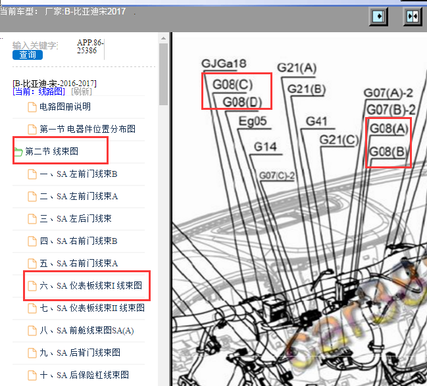
Task: Click connector label G08(B) in diagram
Action: click(x=389, y=152)
